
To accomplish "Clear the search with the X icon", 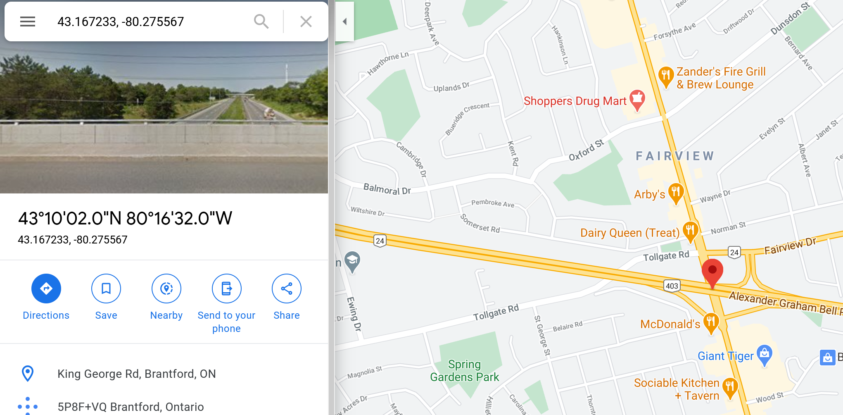I will (306, 21).
